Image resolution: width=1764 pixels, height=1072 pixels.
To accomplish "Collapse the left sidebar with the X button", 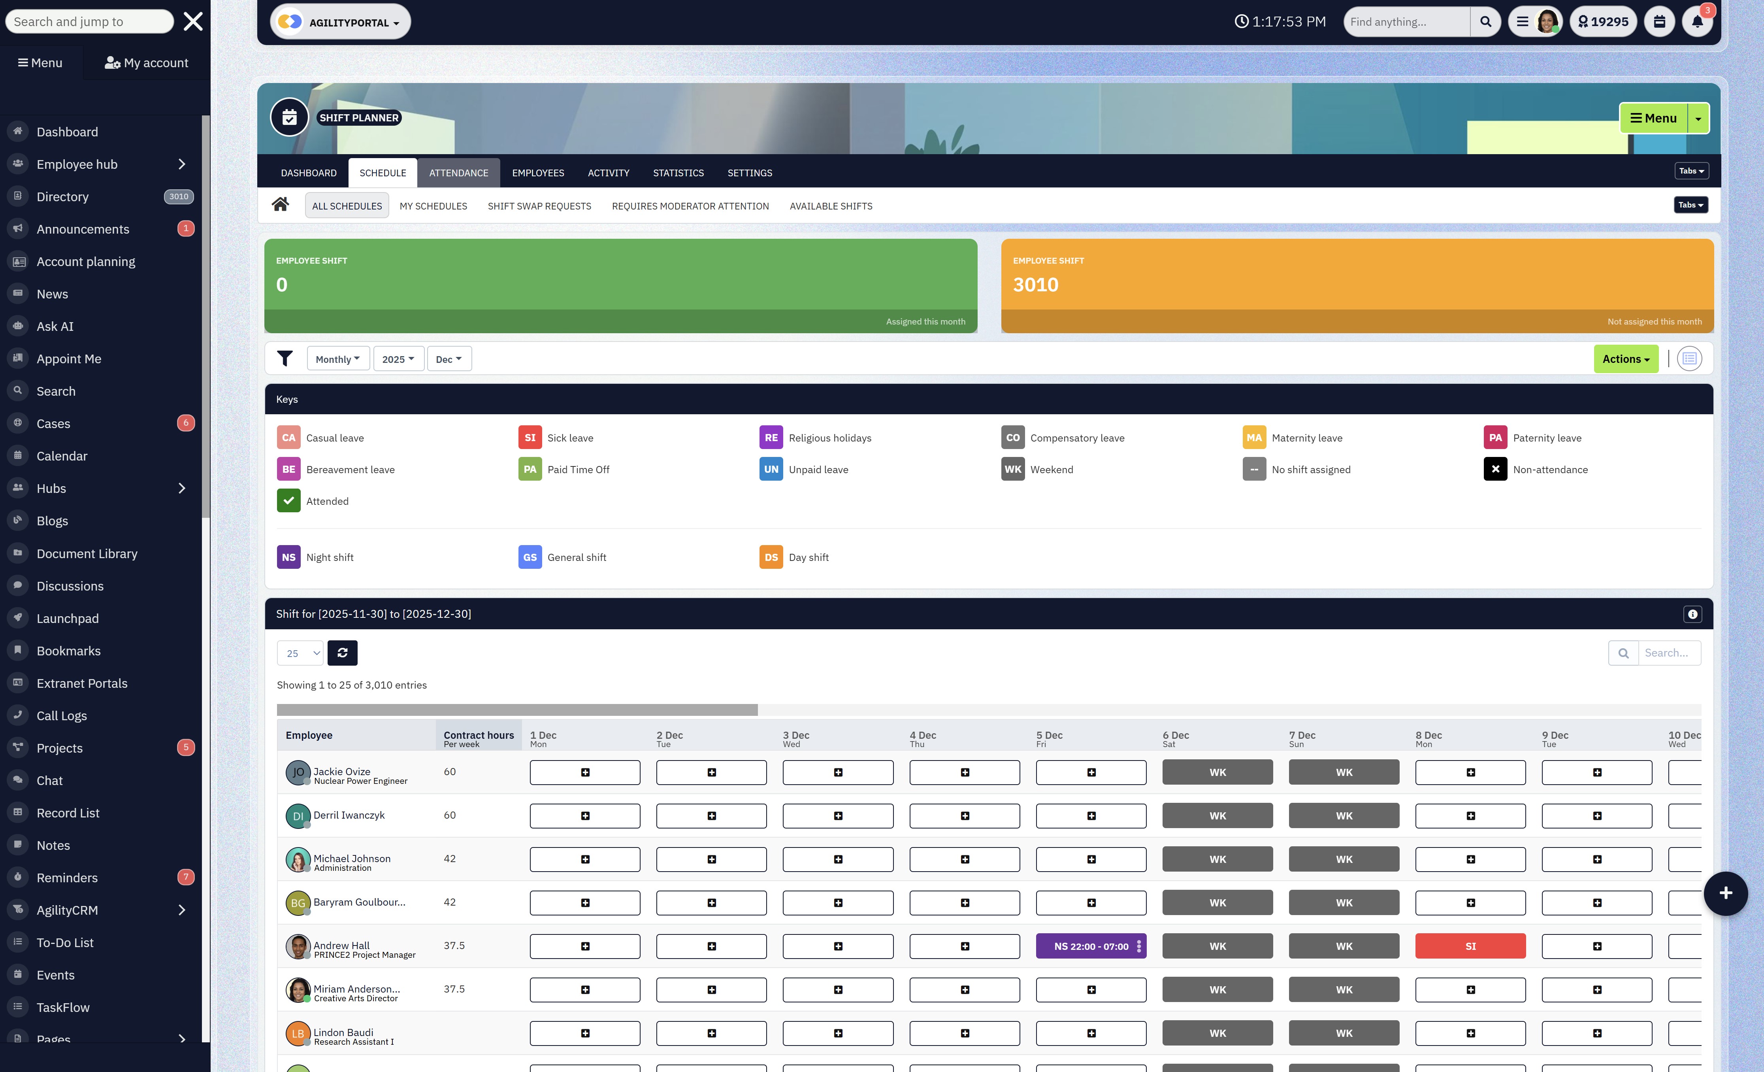I will click(192, 21).
